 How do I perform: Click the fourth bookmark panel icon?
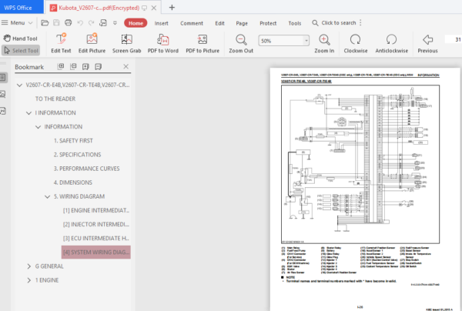tap(98, 66)
